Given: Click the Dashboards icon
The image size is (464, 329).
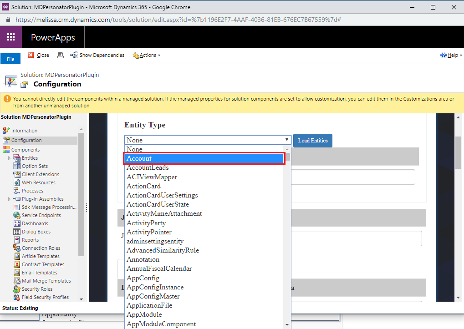Looking at the screenshot, I should click(x=17, y=223).
